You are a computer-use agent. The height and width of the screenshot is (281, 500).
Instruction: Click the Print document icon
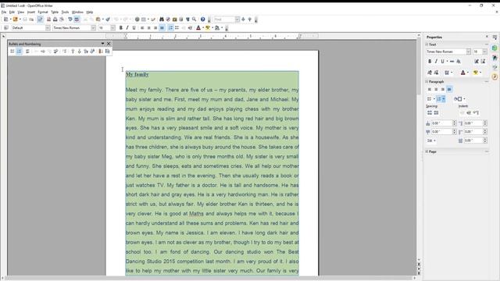pyautogui.click(x=55, y=20)
